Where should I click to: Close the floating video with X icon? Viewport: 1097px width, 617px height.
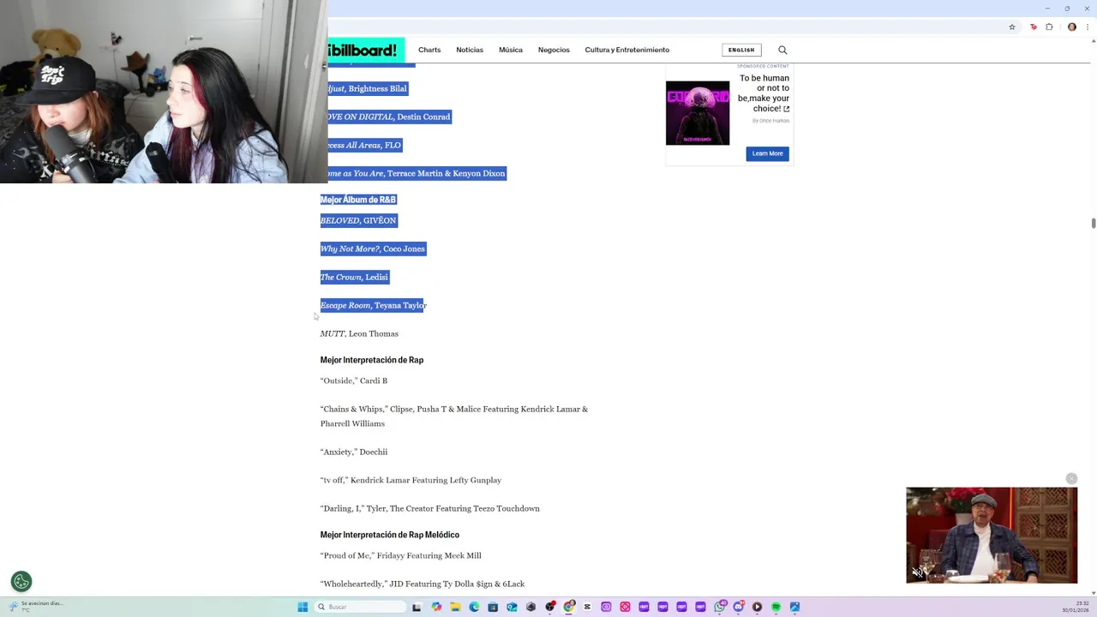[x=1071, y=479]
